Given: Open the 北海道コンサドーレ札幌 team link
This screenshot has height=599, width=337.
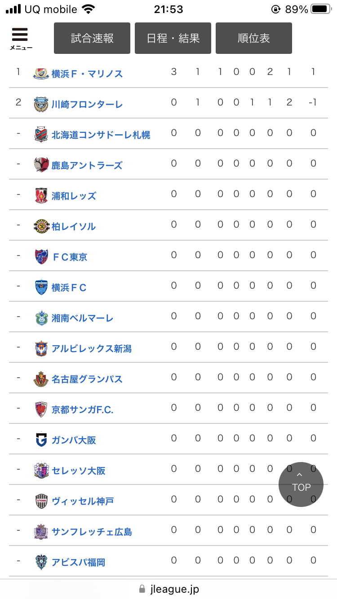Looking at the screenshot, I should pos(101,135).
